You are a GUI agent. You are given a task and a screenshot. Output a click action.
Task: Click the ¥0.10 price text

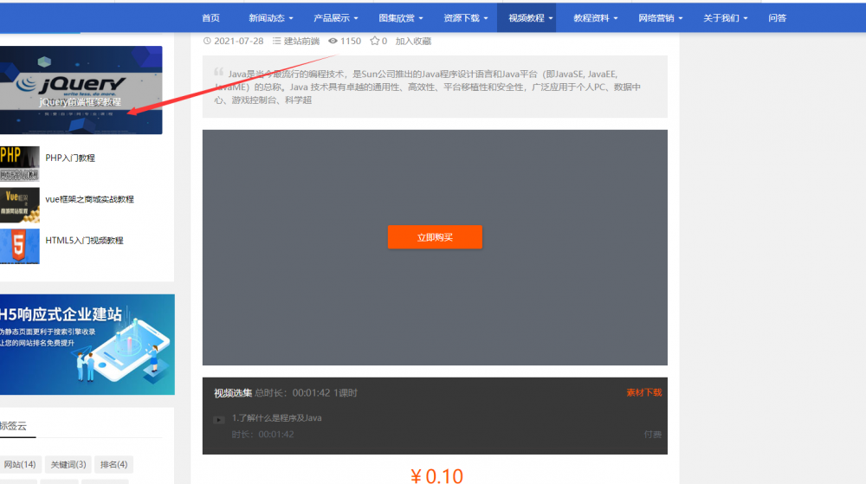point(436,476)
